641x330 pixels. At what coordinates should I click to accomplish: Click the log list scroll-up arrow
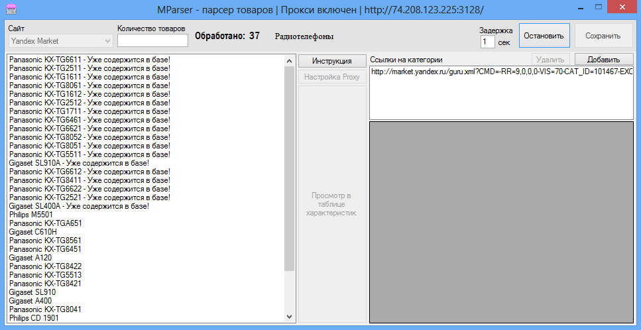point(290,61)
